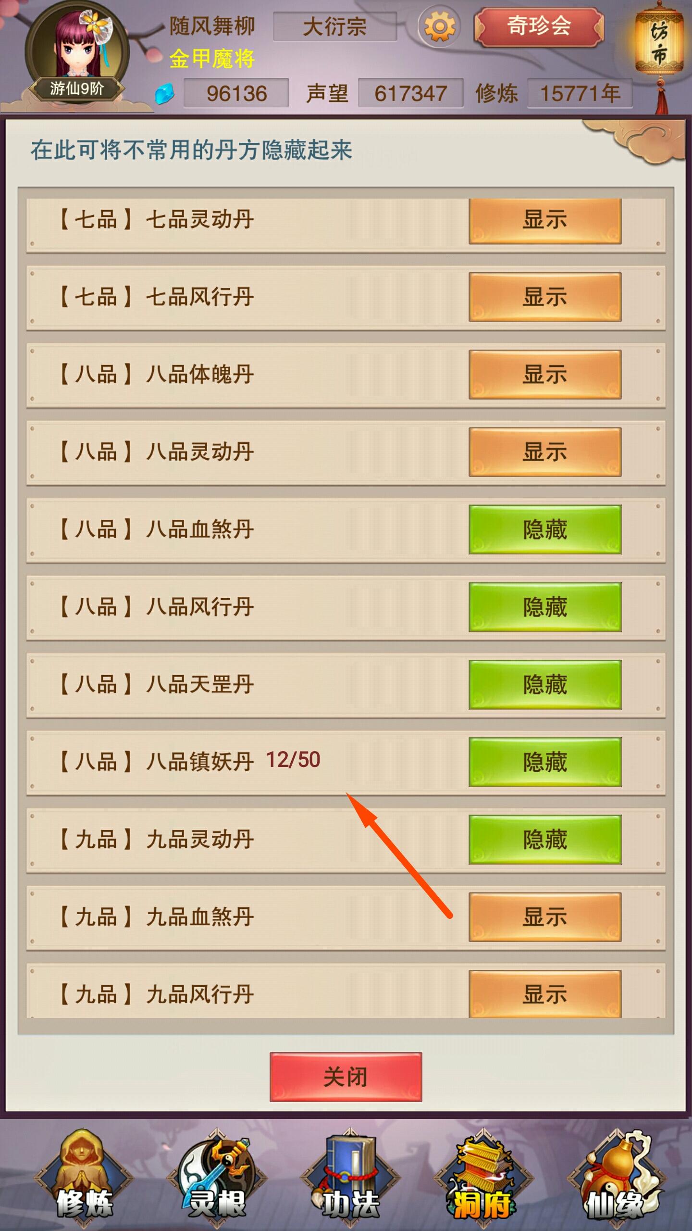This screenshot has width=692, height=1231.
Task: Show the 八品体魄丹 recipe
Action: click(545, 375)
